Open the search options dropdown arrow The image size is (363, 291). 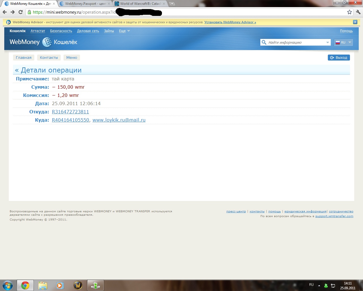click(328, 42)
